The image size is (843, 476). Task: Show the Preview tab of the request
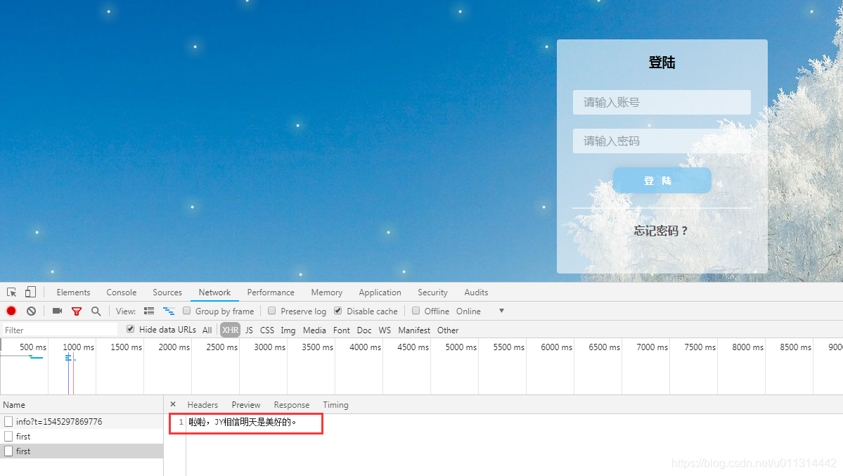[245, 404]
